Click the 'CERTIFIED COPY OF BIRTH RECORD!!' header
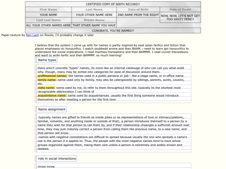Viewport: 226px width, 169px height. click(x=113, y=4)
